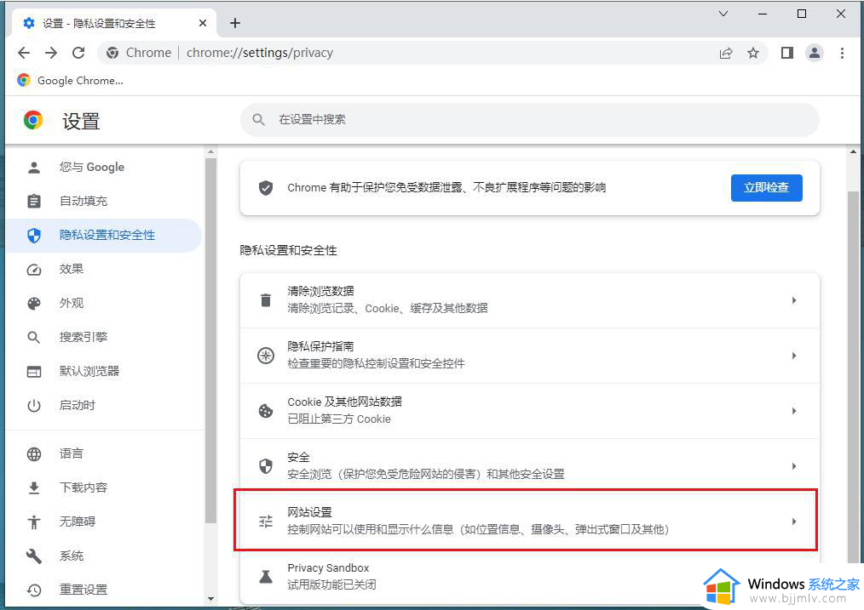Go back with the browser back arrow
This screenshot has width=864, height=610.
point(24,53)
